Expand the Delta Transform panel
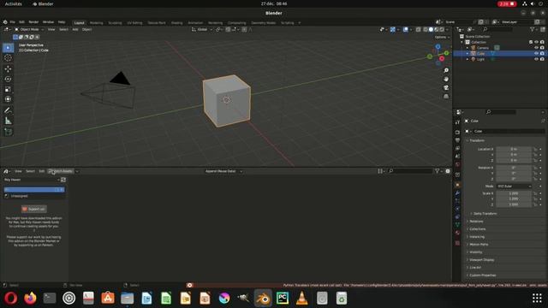This screenshot has height=308, width=548. coord(485,213)
